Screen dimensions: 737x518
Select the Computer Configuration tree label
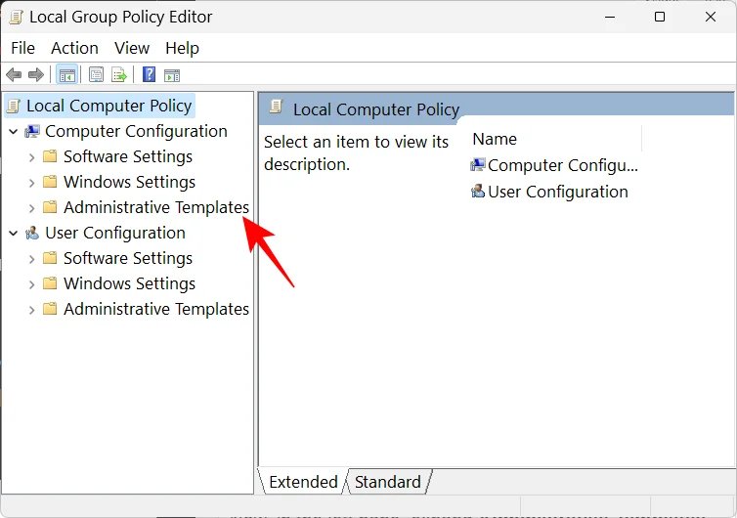[x=136, y=131]
